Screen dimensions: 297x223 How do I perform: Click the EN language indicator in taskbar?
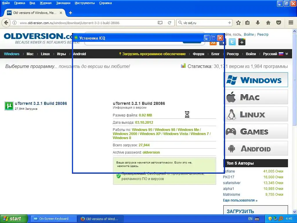(250, 219)
